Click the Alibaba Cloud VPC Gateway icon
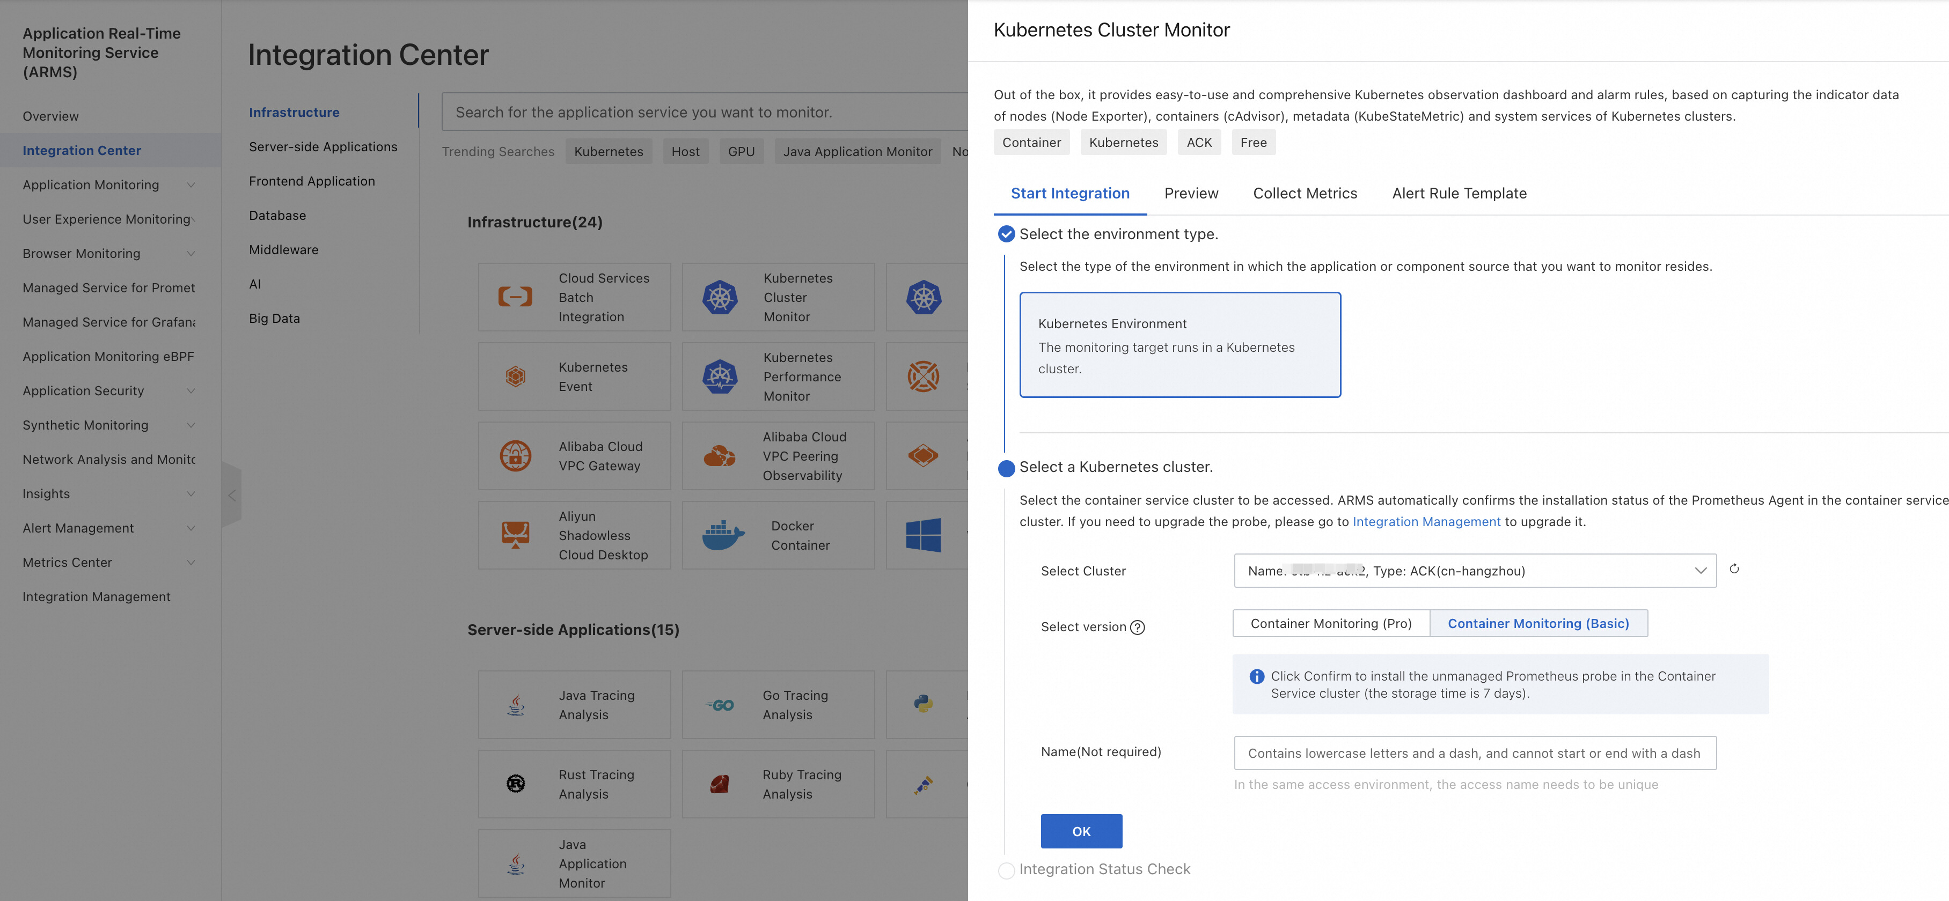Image resolution: width=1949 pixels, height=901 pixels. (x=515, y=456)
